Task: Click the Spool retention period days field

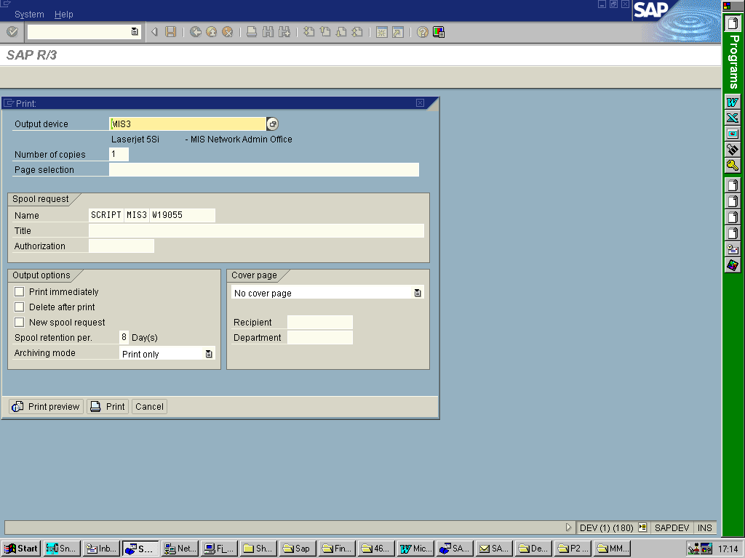Action: pos(124,337)
